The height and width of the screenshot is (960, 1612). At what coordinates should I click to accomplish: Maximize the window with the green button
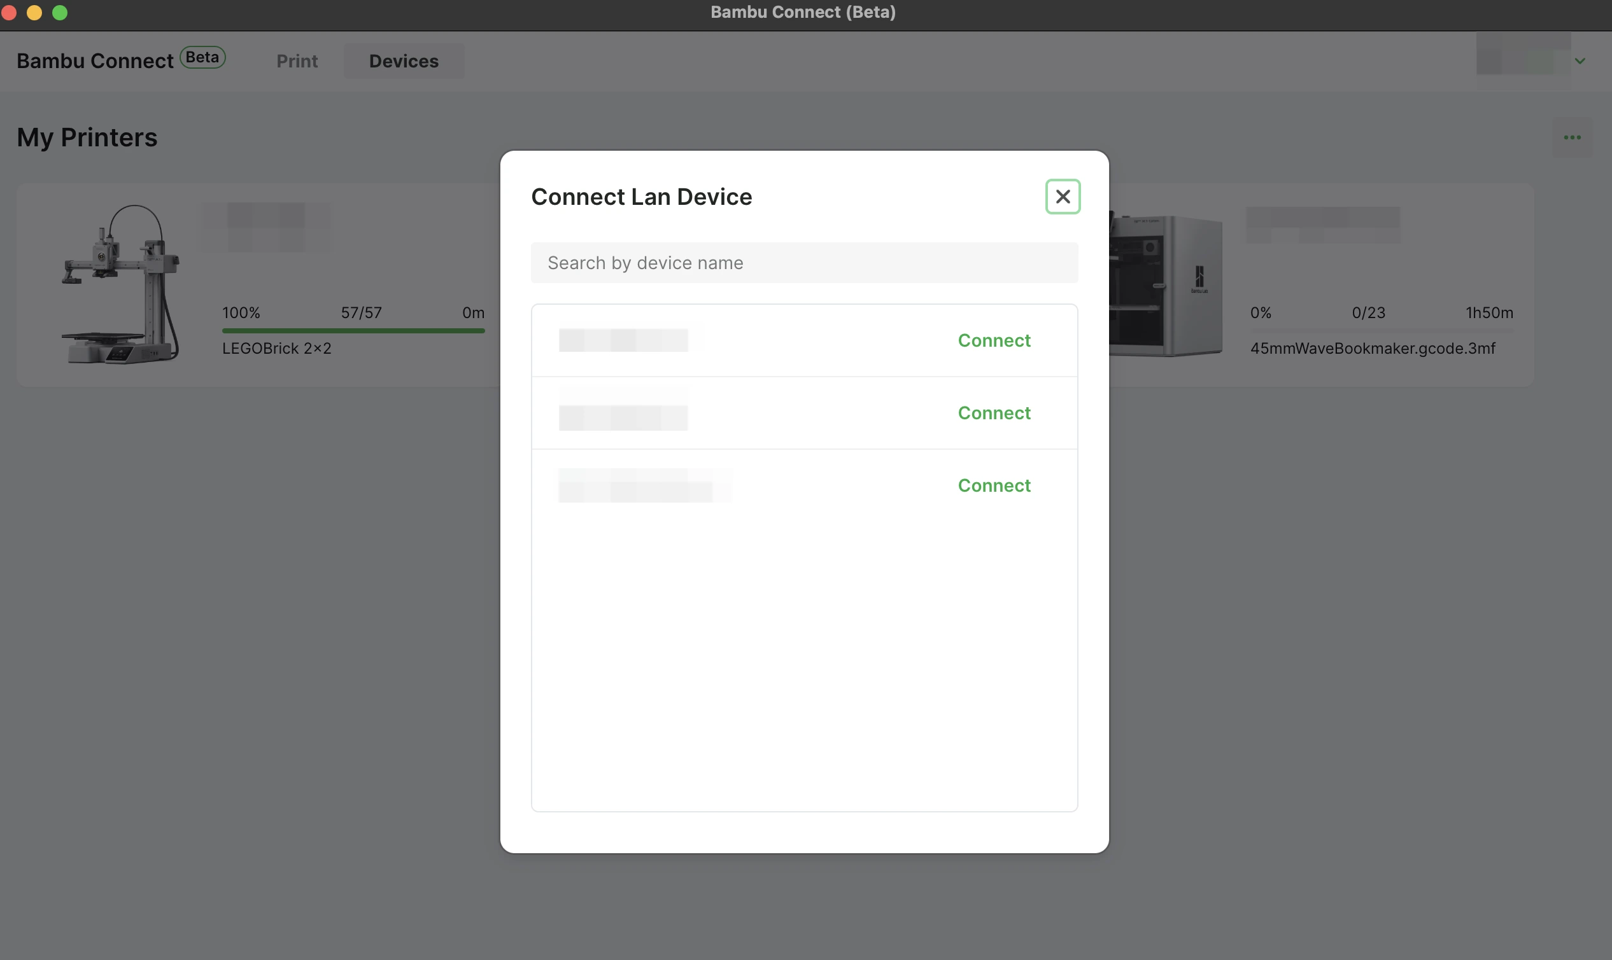(x=60, y=12)
